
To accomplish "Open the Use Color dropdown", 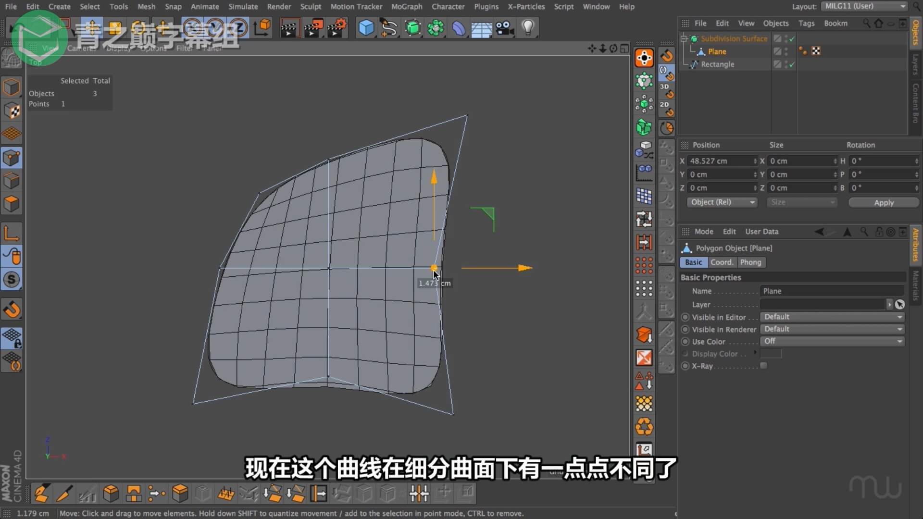I will [x=832, y=341].
